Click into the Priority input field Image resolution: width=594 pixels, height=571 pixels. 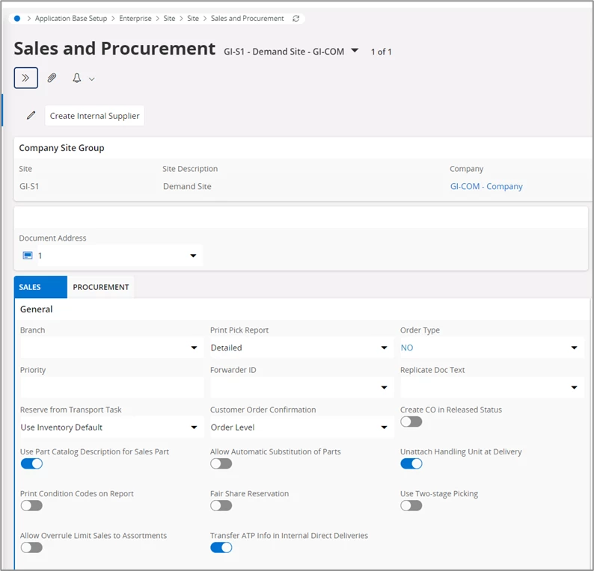(x=111, y=387)
